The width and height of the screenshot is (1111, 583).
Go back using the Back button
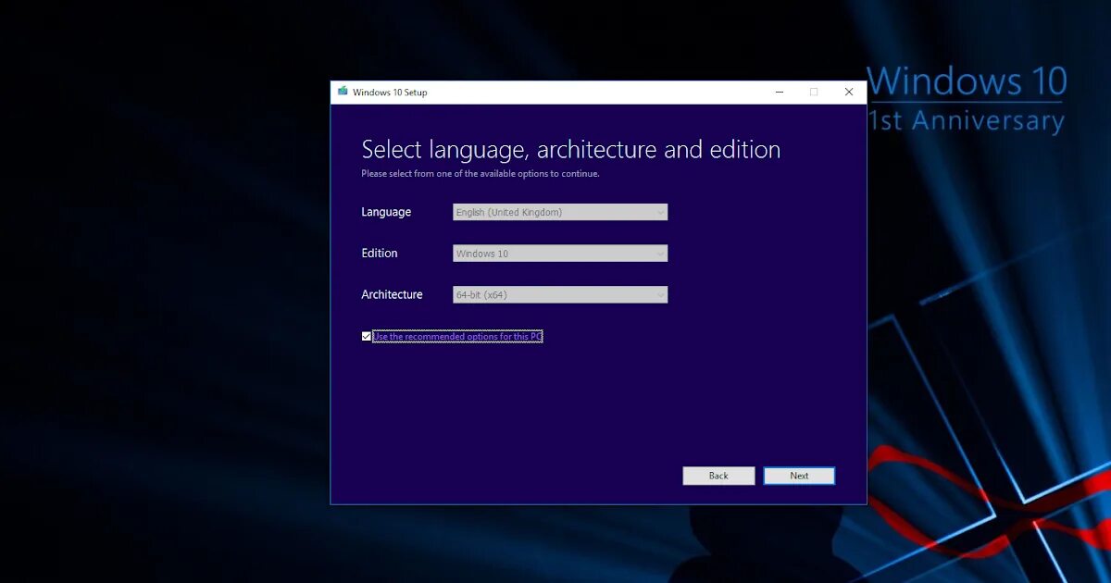(718, 476)
